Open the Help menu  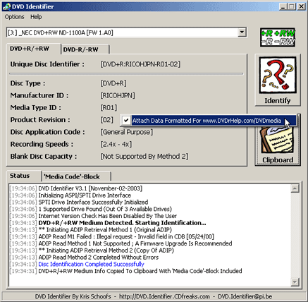pos(36,17)
